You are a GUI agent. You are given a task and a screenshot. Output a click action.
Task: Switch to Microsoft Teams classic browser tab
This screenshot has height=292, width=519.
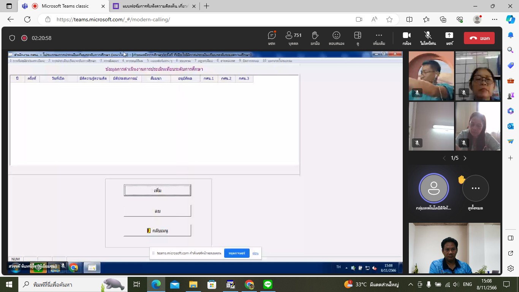pos(63,6)
